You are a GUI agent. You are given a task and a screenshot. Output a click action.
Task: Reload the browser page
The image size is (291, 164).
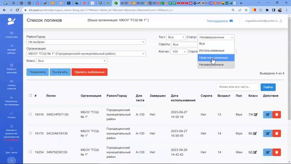tap(17, 10)
